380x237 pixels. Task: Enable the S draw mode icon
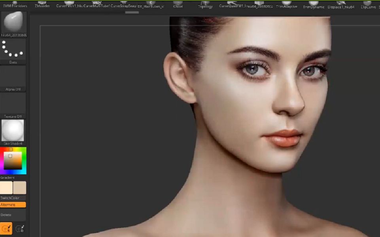pyautogui.click(x=6, y=228)
